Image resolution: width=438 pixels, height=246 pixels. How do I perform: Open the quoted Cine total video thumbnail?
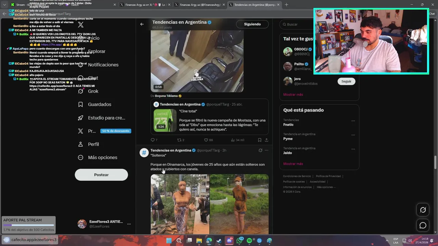click(165, 120)
